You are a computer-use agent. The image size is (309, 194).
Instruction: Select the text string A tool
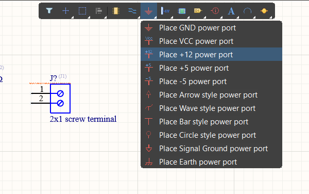pos(231,11)
